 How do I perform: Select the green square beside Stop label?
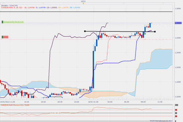pos(2,37)
